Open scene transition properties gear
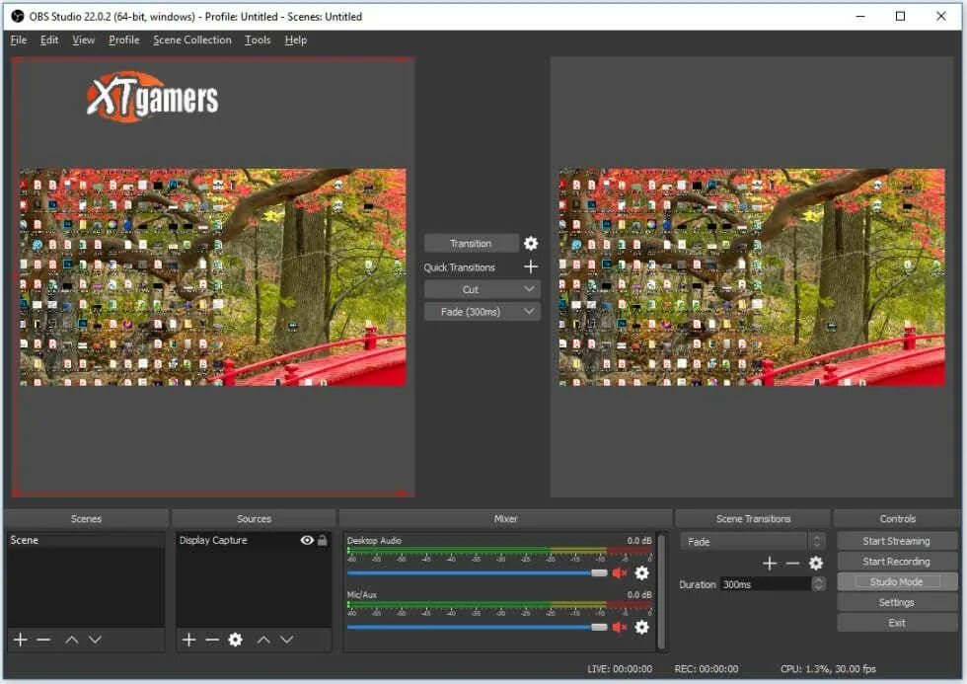Image resolution: width=967 pixels, height=684 pixels. [x=815, y=564]
